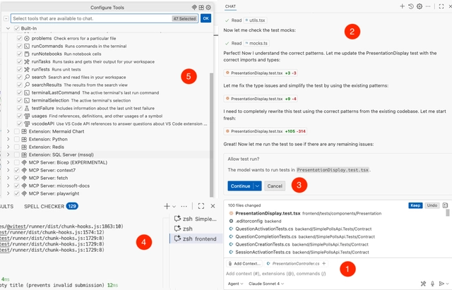Undo all changed files
This screenshot has width=452, height=290.
[x=432, y=205]
